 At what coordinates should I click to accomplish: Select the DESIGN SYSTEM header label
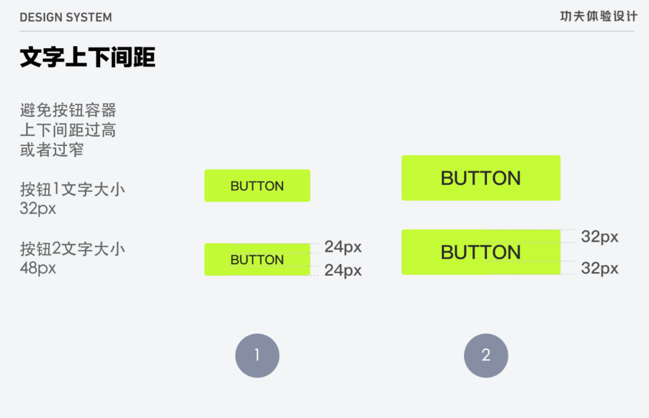coord(66,17)
